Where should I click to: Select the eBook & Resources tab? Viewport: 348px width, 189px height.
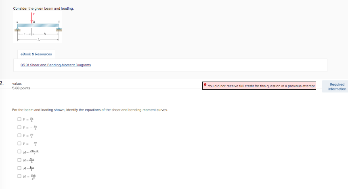click(x=36, y=54)
